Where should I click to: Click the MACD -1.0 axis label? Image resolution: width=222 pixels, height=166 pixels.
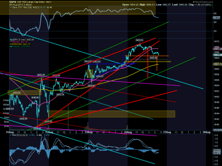216,157
